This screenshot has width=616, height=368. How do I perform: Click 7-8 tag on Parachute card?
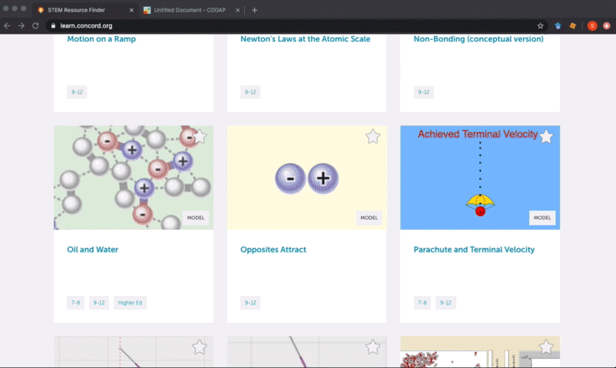pyautogui.click(x=422, y=303)
